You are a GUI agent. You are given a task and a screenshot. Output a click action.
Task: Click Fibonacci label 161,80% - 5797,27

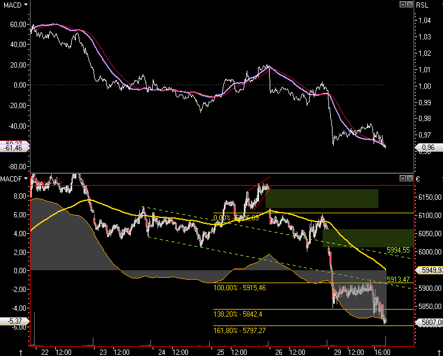240,330
